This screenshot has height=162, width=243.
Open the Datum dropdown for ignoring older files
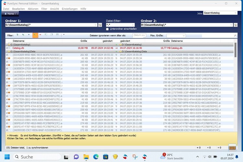click(x=144, y=35)
